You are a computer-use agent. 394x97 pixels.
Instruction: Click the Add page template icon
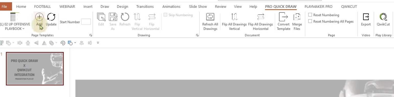coord(39,17)
